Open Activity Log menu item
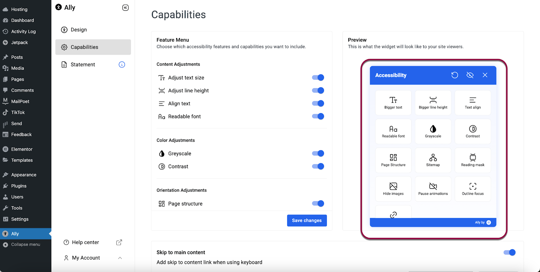 pos(26,31)
